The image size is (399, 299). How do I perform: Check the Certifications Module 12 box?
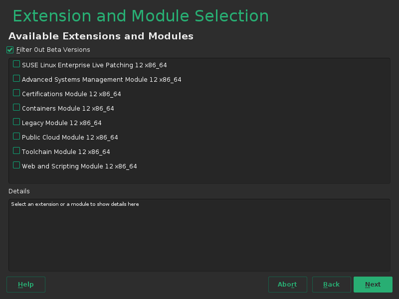16,93
